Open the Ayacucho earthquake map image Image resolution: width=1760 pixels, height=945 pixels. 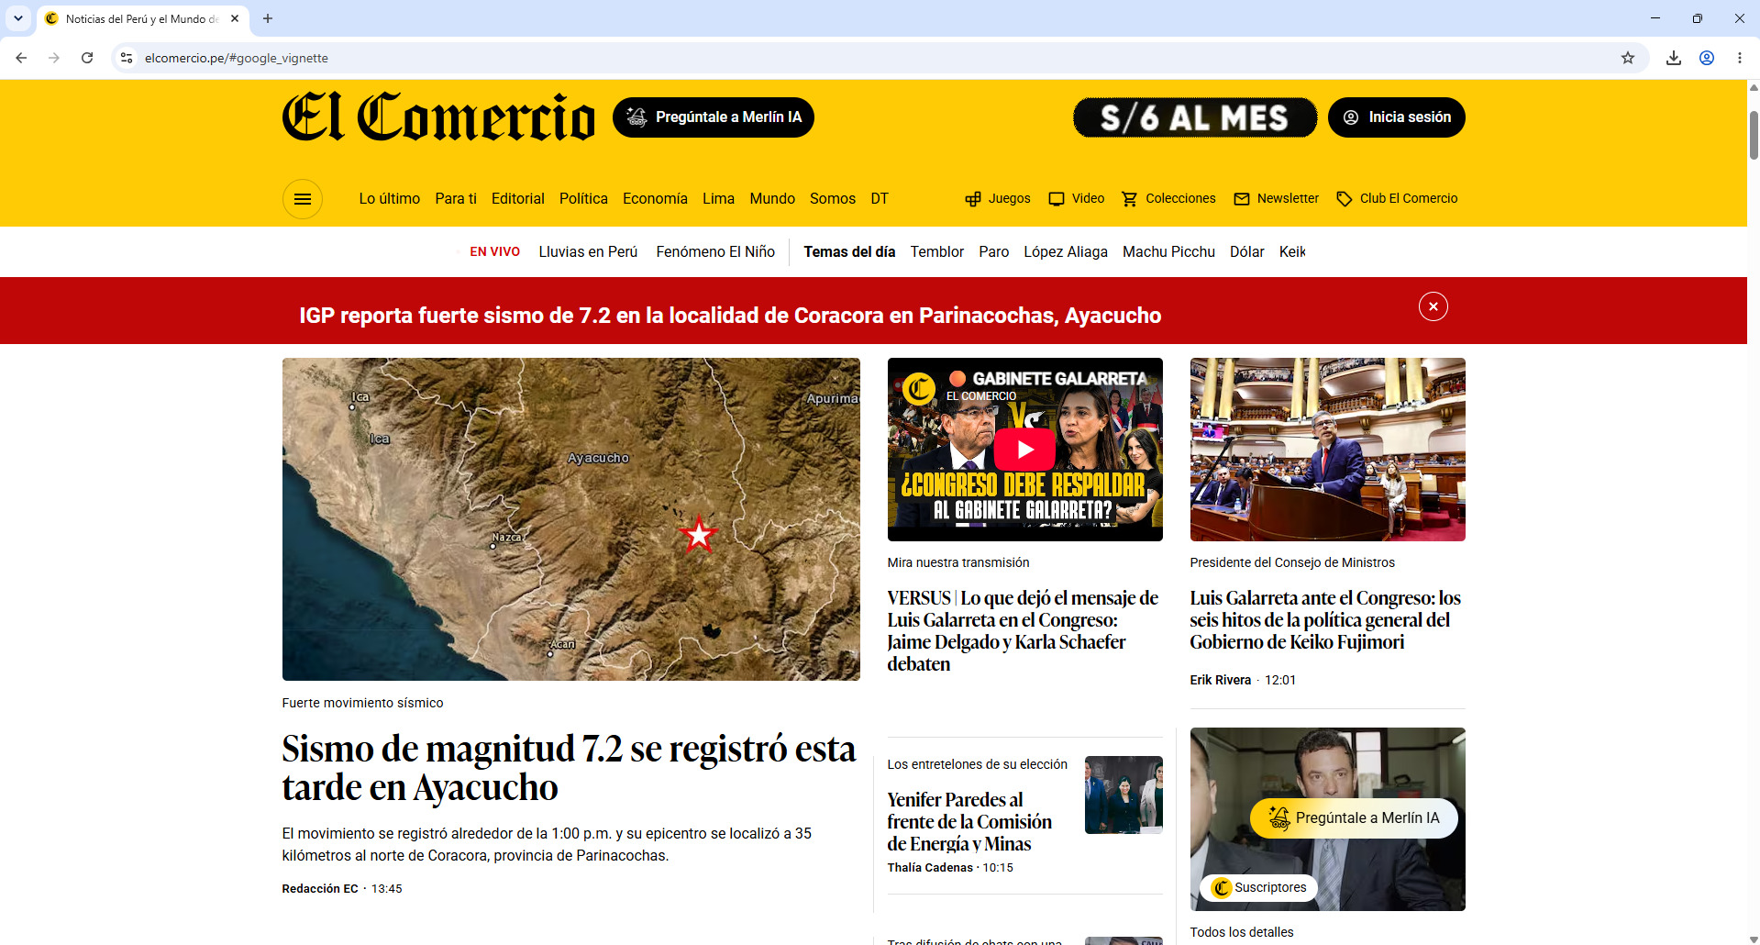point(571,519)
